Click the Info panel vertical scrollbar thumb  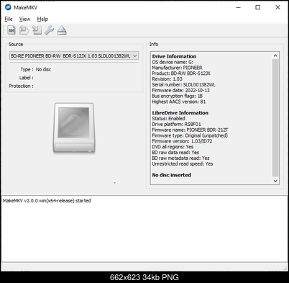[275, 117]
